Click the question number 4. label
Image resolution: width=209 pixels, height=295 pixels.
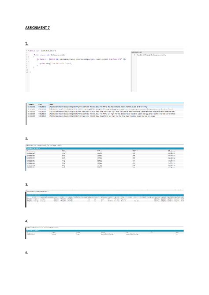pyautogui.click(x=27, y=221)
